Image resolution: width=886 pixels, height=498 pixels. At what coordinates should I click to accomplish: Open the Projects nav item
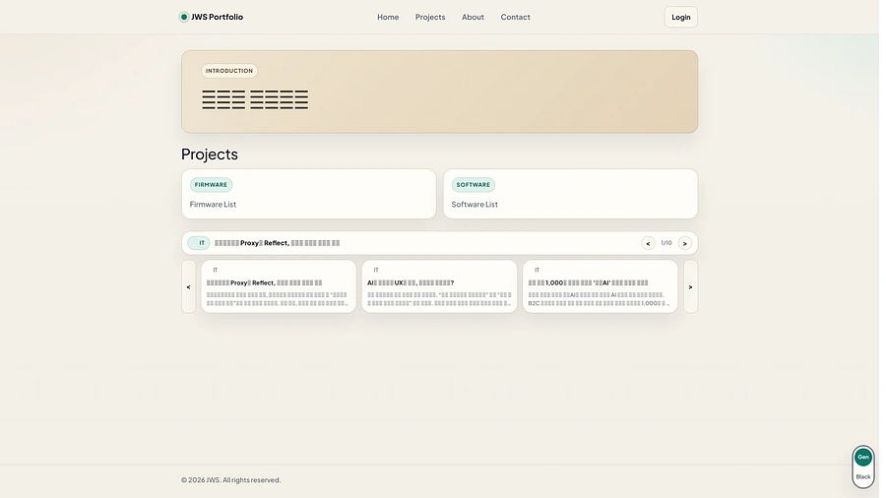click(x=430, y=17)
